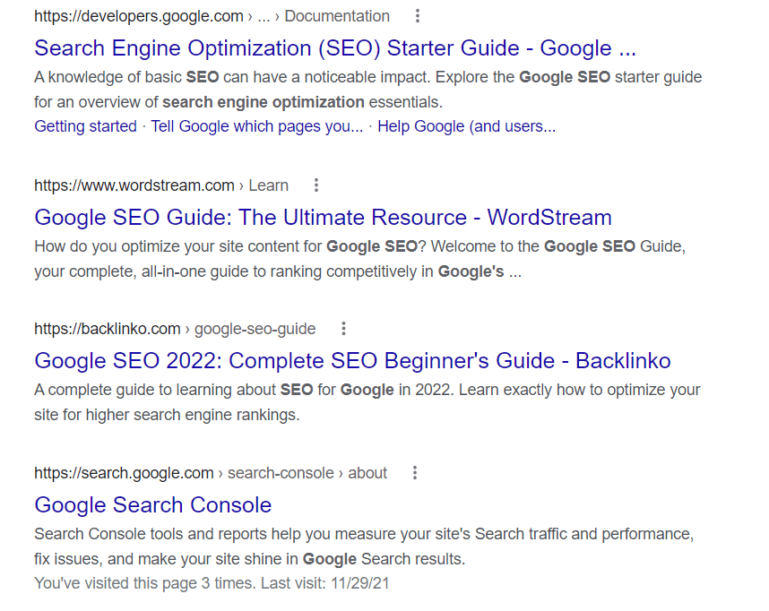The image size is (769, 611).
Task: Expand the collapsed "..." breadcrumb under developers.google.com
Action: [264, 15]
